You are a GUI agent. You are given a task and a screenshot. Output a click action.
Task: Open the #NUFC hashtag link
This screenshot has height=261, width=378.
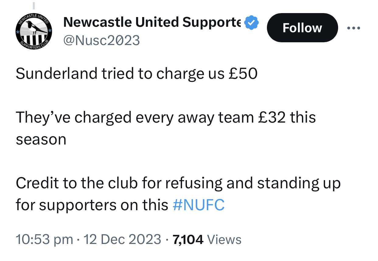[198, 205]
